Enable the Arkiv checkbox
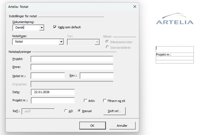This screenshot has width=199, height=135. [85, 101]
